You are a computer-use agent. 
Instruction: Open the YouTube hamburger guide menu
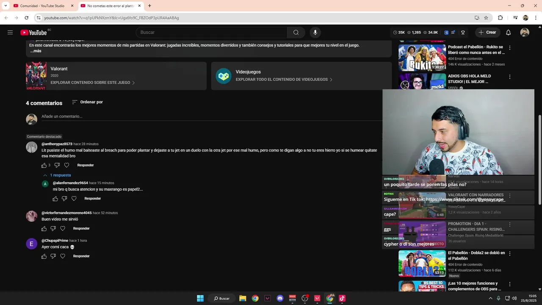pyautogui.click(x=10, y=33)
